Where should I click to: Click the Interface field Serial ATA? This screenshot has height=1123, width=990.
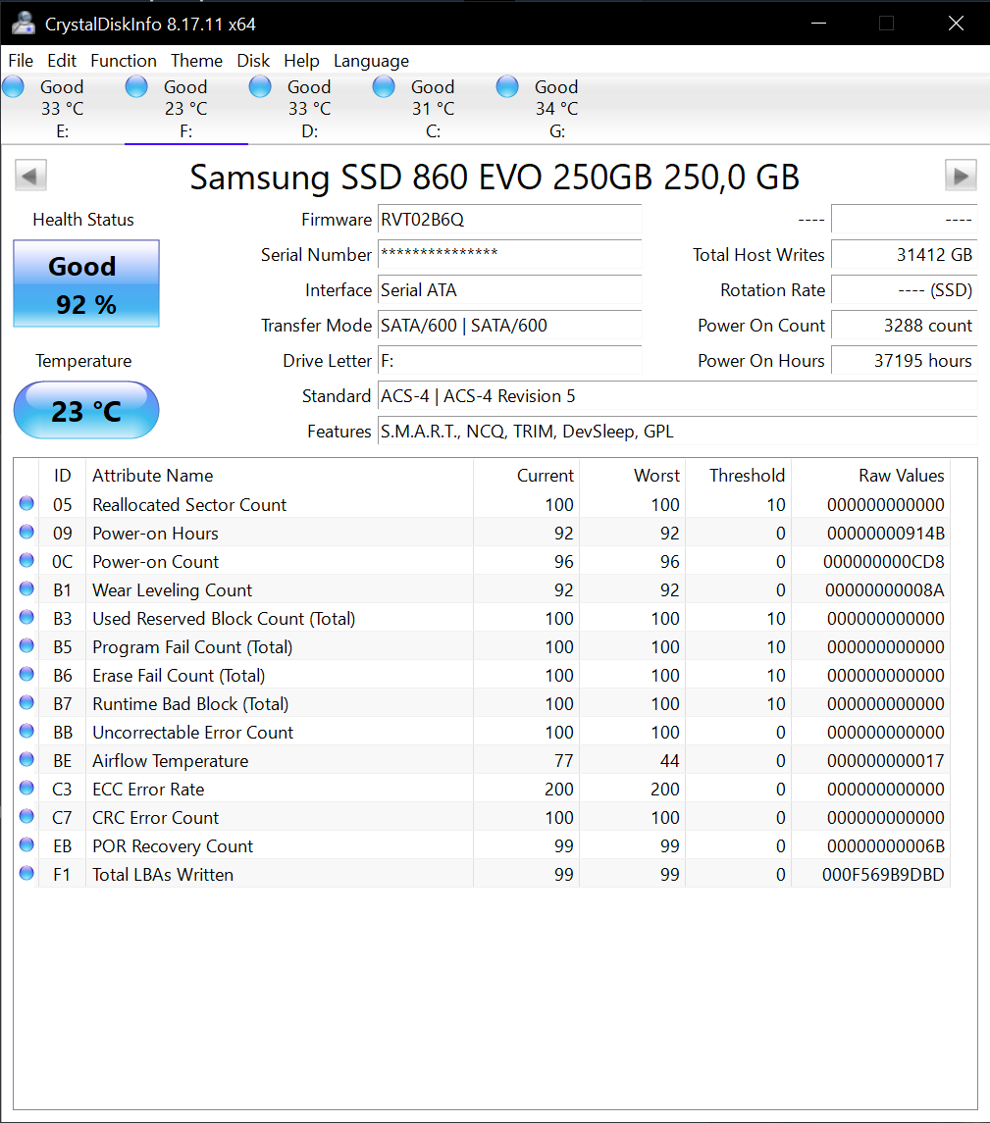point(509,290)
